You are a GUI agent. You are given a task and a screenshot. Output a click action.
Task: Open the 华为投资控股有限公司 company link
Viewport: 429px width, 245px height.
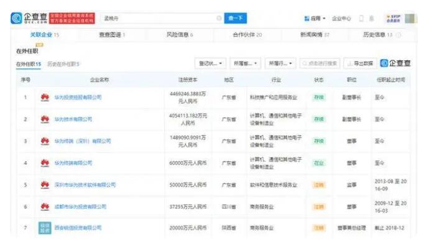[x=78, y=98]
